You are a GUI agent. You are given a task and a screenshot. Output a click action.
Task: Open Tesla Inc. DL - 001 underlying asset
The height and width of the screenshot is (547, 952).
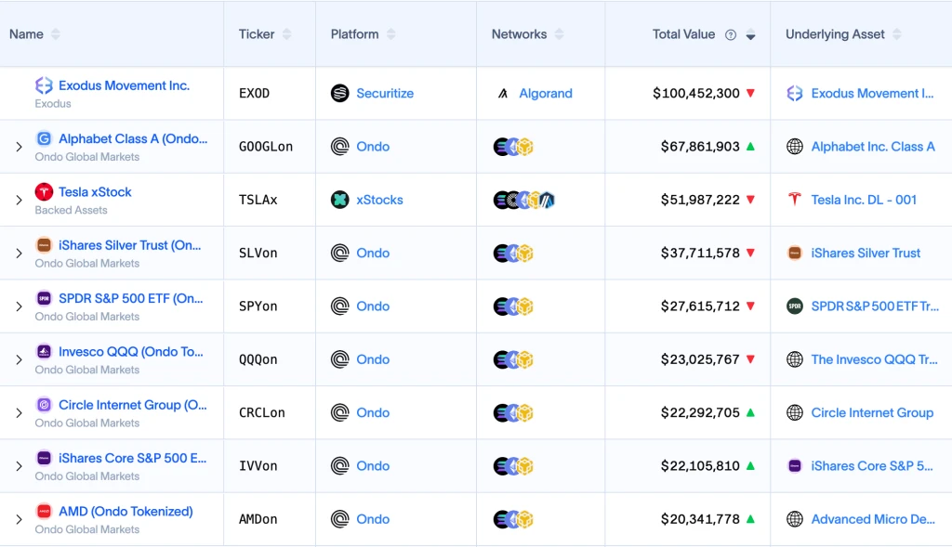[x=864, y=200]
